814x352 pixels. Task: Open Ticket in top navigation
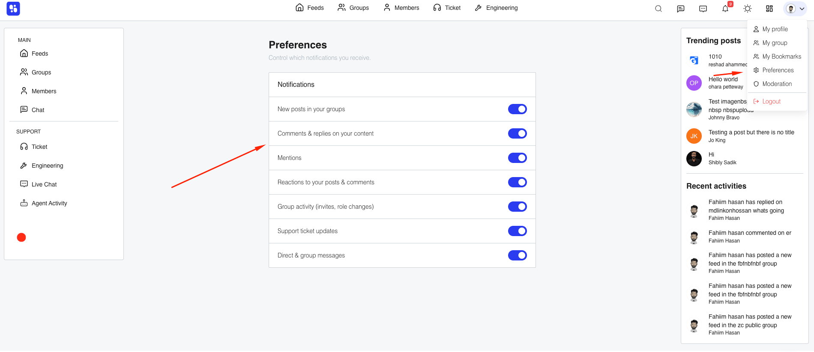pos(447,8)
